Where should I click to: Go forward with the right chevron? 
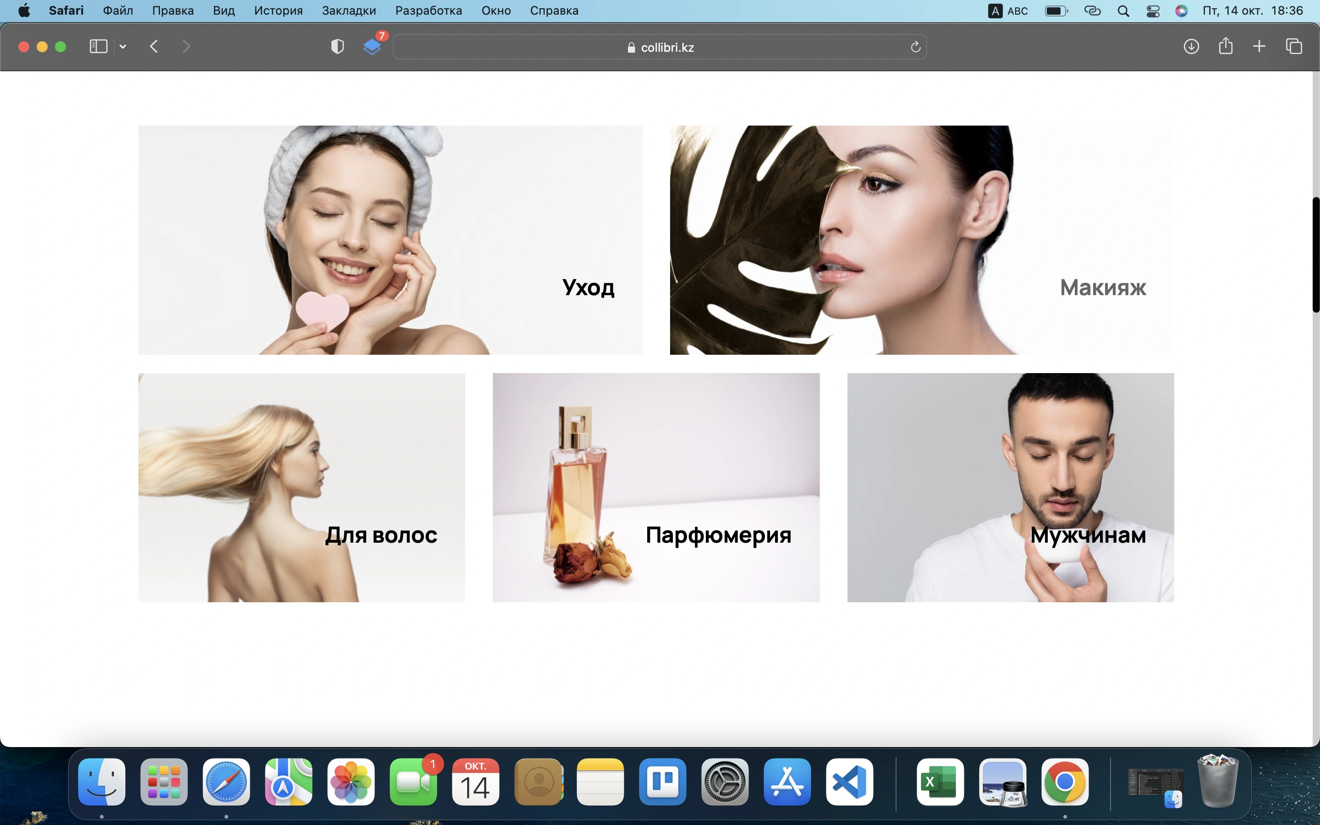click(x=186, y=47)
